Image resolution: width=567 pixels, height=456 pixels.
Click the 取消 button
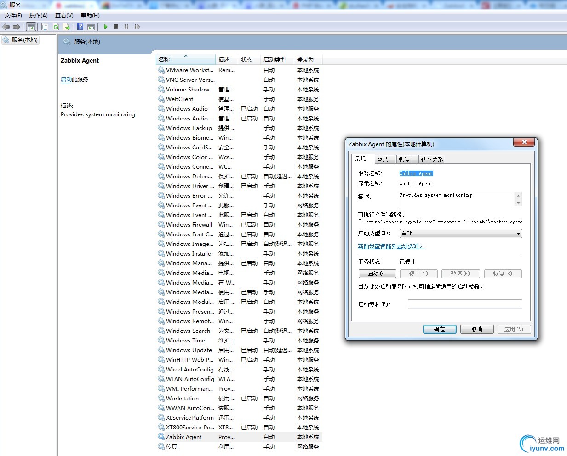477,329
